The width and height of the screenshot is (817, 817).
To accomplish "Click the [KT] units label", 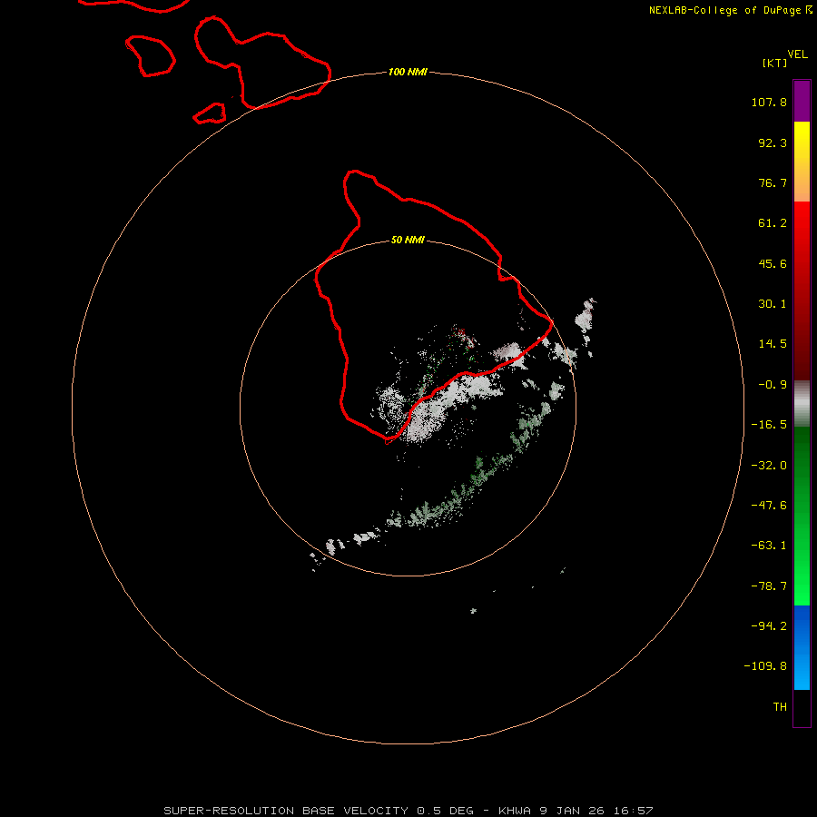I will (775, 63).
